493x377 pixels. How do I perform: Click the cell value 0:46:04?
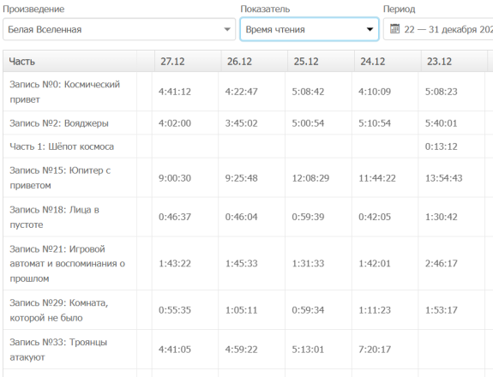pos(241,217)
